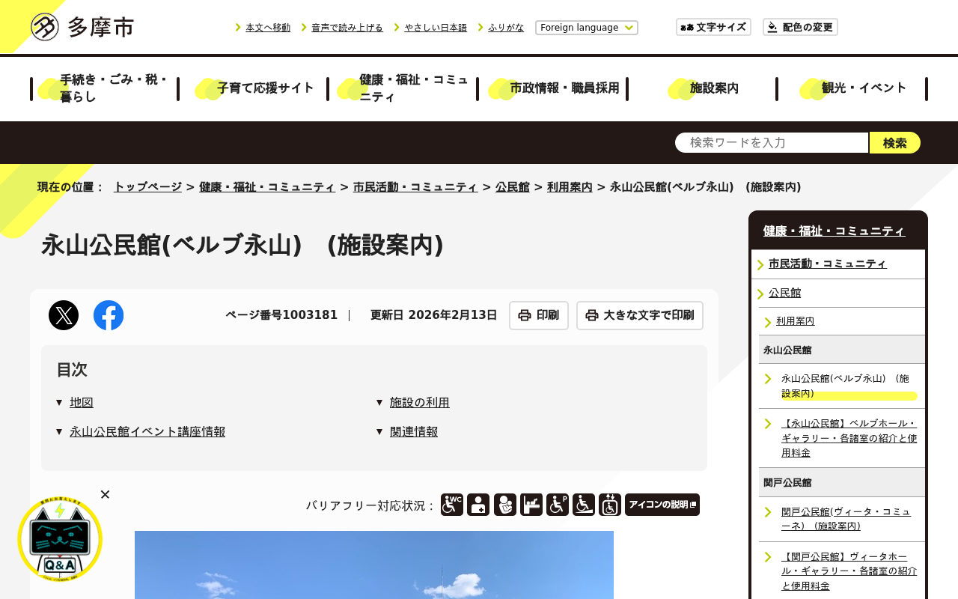Click sidebar 公民館 link
This screenshot has width=958, height=599.
coord(785,293)
